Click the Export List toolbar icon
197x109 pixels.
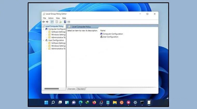point(60,22)
